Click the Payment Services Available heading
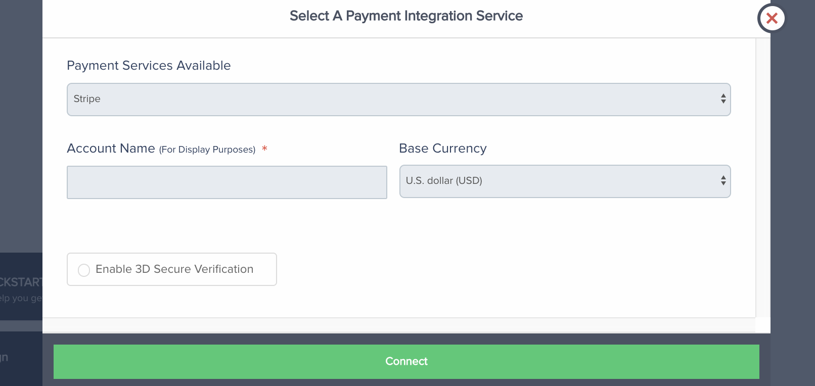The height and width of the screenshot is (386, 815). tap(149, 66)
